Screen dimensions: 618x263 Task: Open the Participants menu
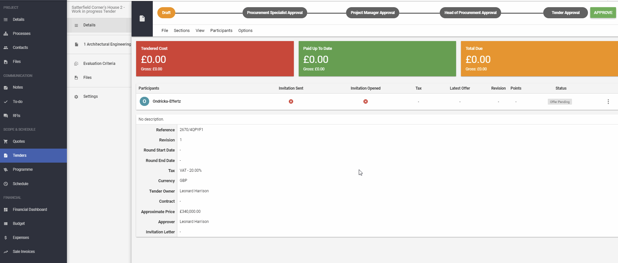coord(221,31)
